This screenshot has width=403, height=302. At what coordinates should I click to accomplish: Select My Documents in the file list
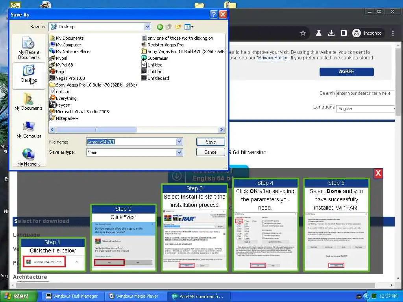tap(67, 38)
